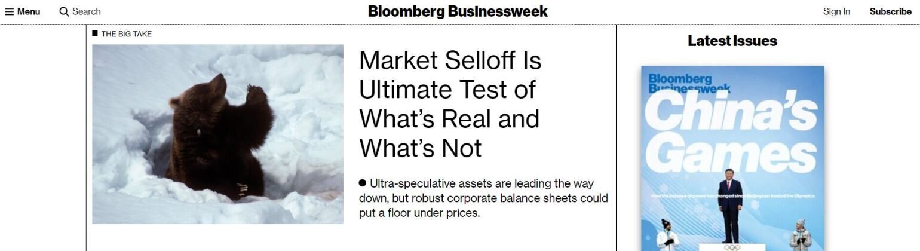Click the Sign In link
The width and height of the screenshot is (920, 251).
point(836,11)
